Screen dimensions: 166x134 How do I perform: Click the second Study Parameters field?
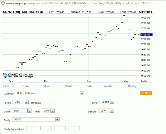pyautogui.click(x=46, y=128)
